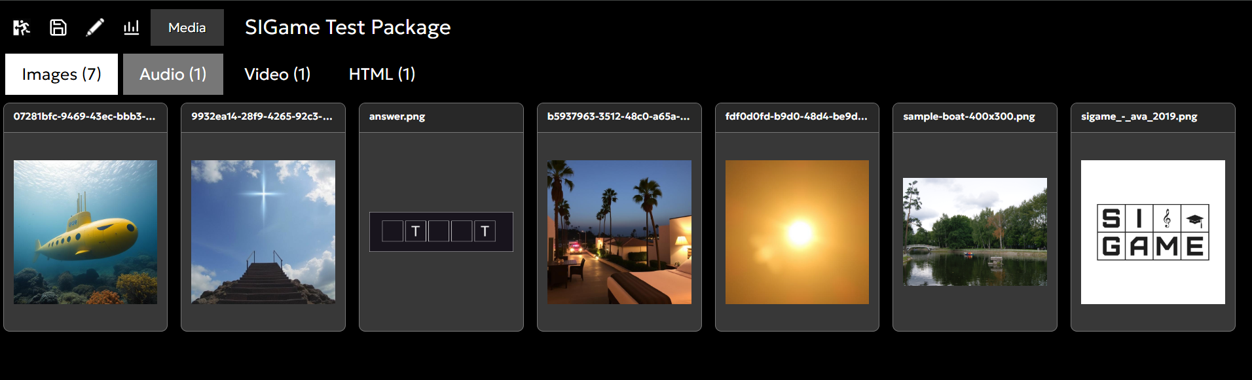Switch to the Audio (1) tab
Image resolution: width=1252 pixels, height=380 pixels.
(x=173, y=74)
